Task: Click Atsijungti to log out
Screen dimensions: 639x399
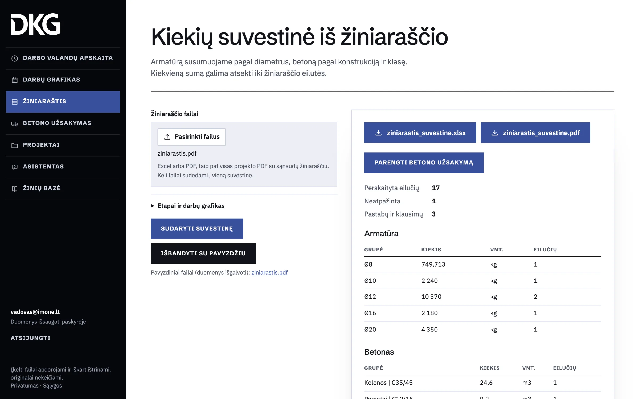Action: [30, 338]
